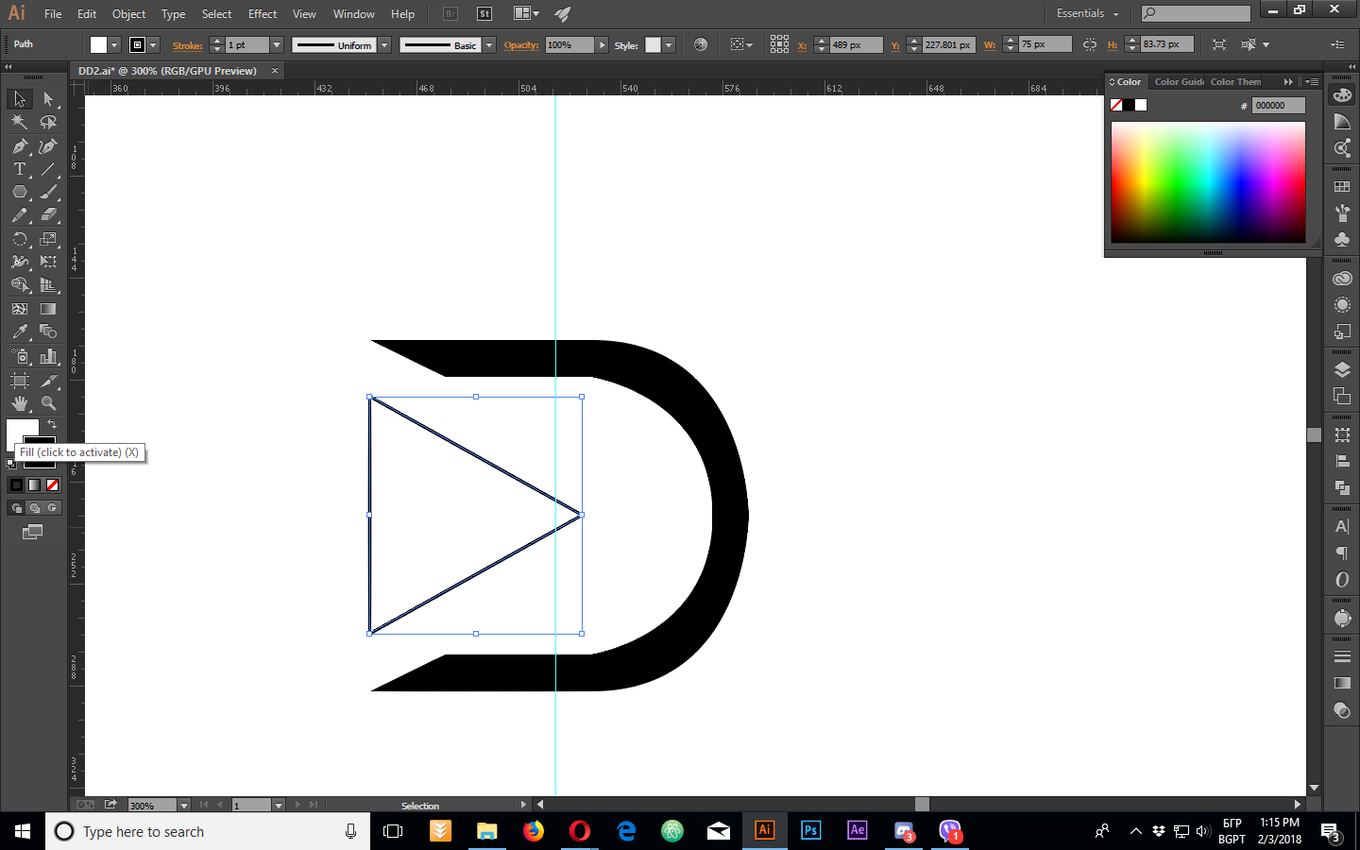Pick the Rotate tool
The image size is (1360, 850).
point(19,239)
